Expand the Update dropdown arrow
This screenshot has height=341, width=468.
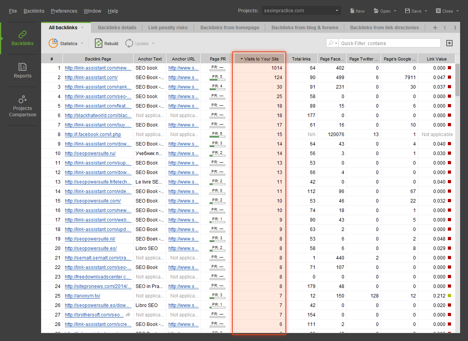(153, 43)
